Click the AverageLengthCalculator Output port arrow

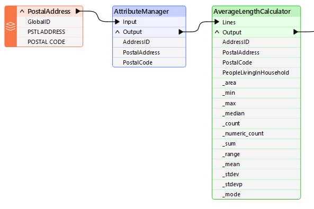[295, 32]
